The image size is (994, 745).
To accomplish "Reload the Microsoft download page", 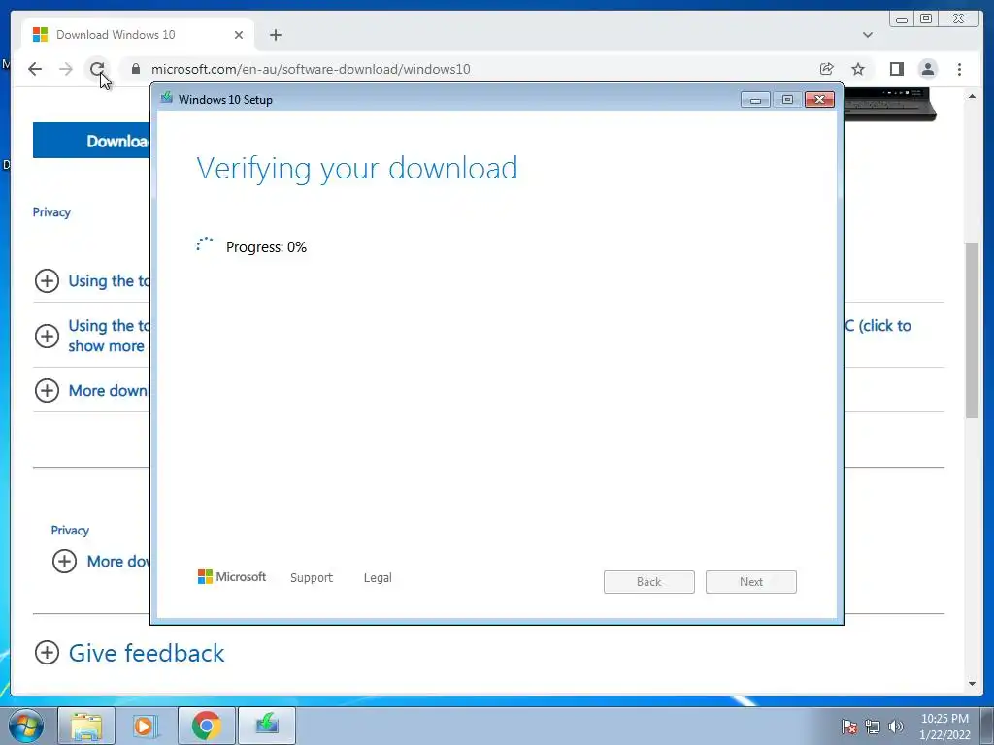I will (x=97, y=69).
